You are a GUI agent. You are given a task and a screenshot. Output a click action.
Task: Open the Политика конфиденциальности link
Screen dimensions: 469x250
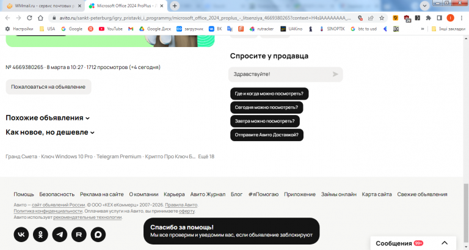[x=48, y=211]
